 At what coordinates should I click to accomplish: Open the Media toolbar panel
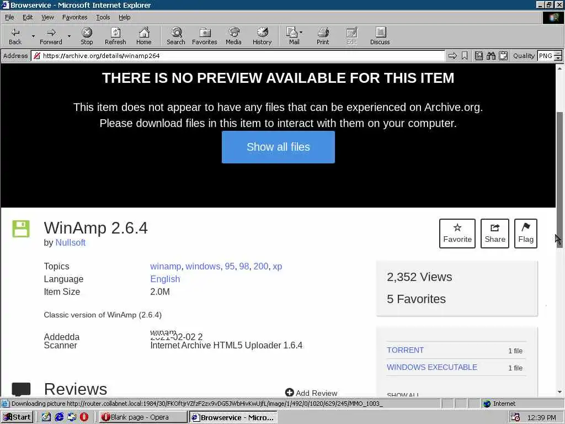(233, 36)
